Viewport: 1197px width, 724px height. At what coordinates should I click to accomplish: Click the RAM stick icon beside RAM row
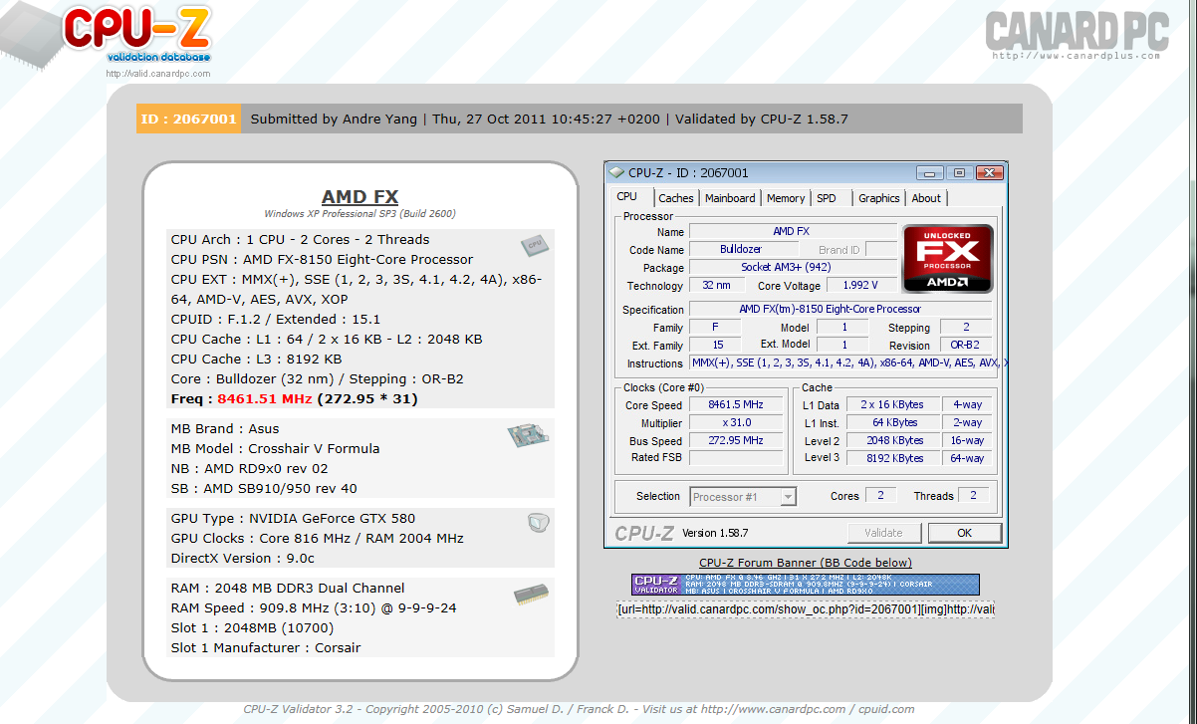coord(530,595)
